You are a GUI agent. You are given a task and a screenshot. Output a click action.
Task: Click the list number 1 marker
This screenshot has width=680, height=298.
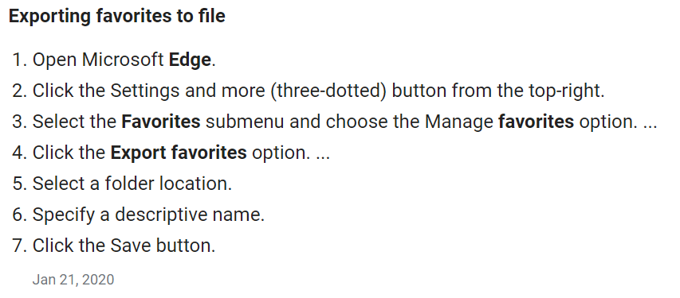(x=20, y=60)
